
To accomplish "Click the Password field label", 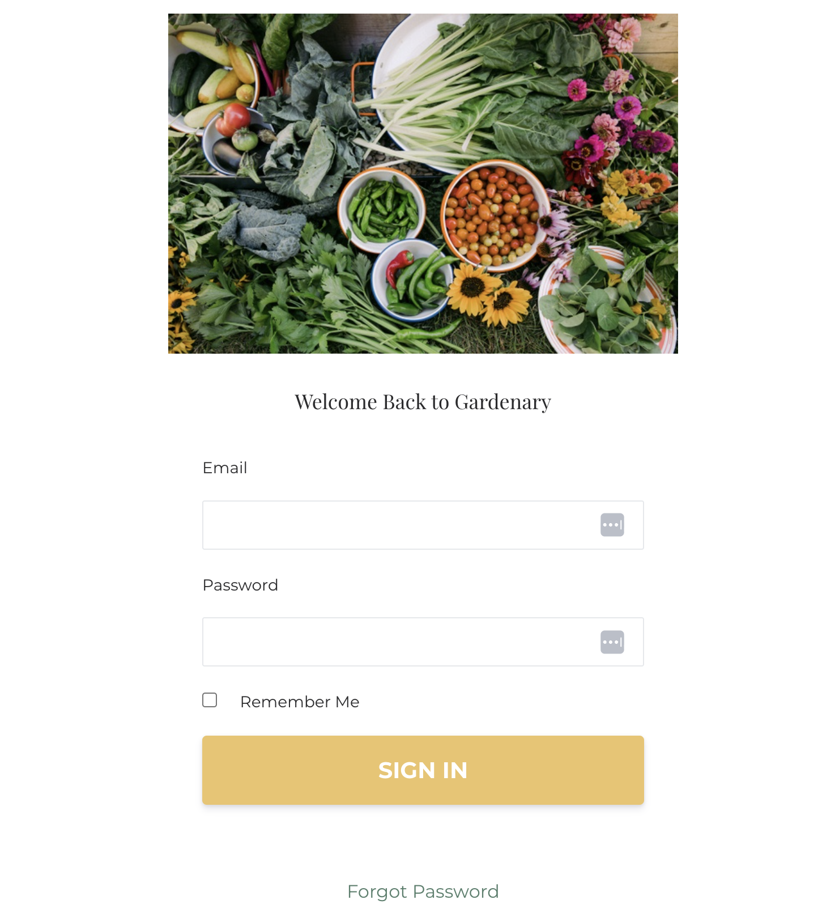I will click(x=240, y=585).
